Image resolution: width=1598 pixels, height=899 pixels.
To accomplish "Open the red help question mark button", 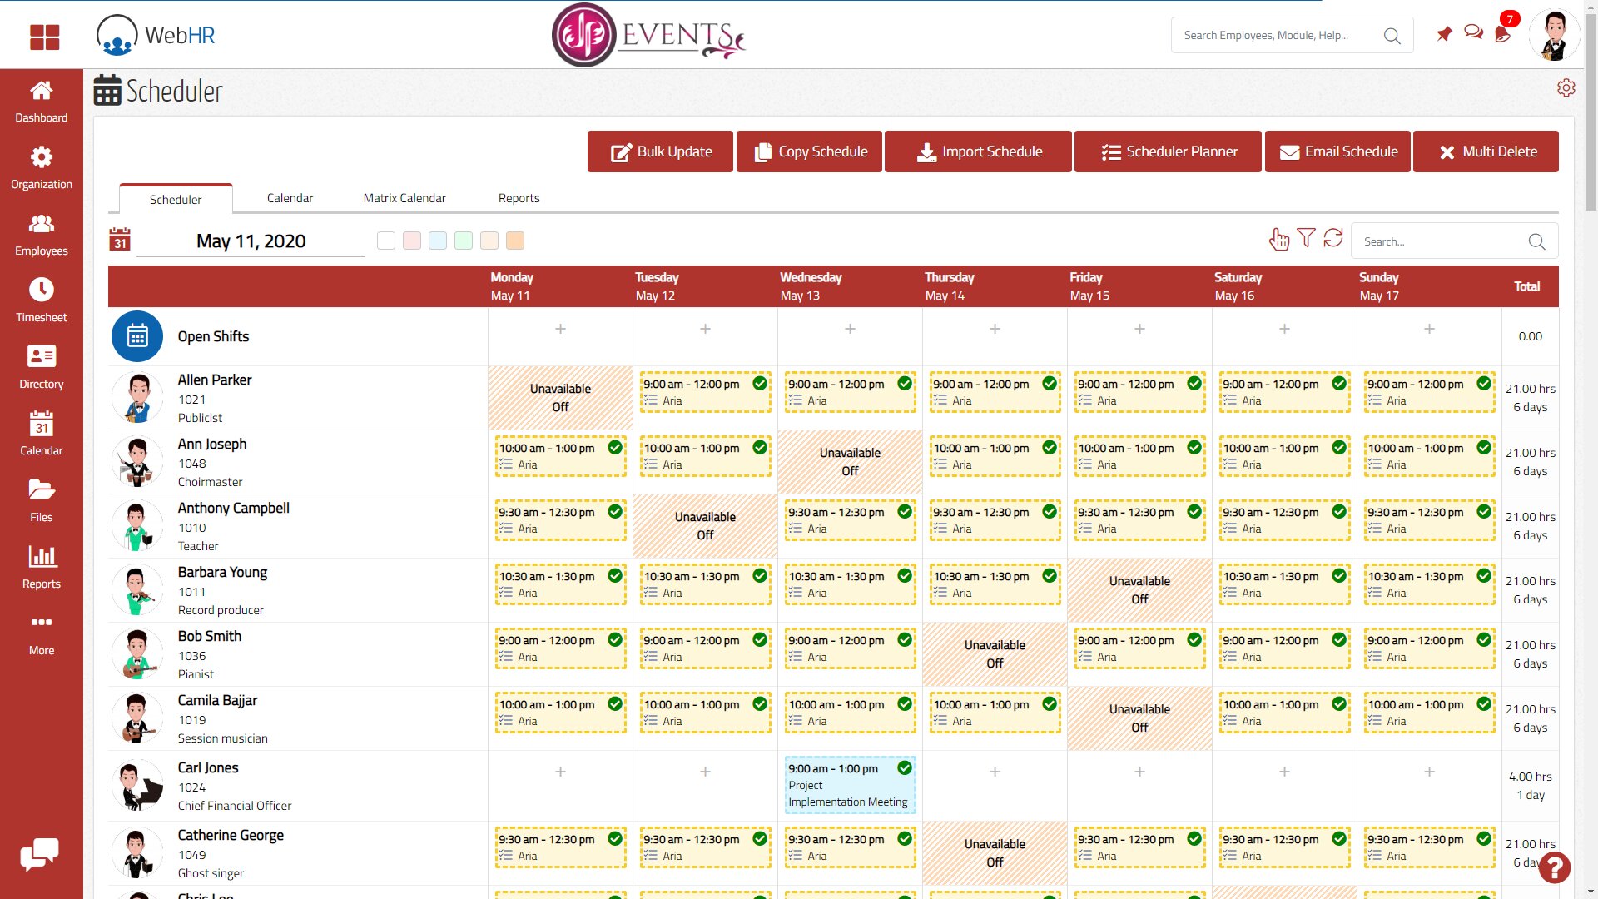I will click(x=1554, y=867).
